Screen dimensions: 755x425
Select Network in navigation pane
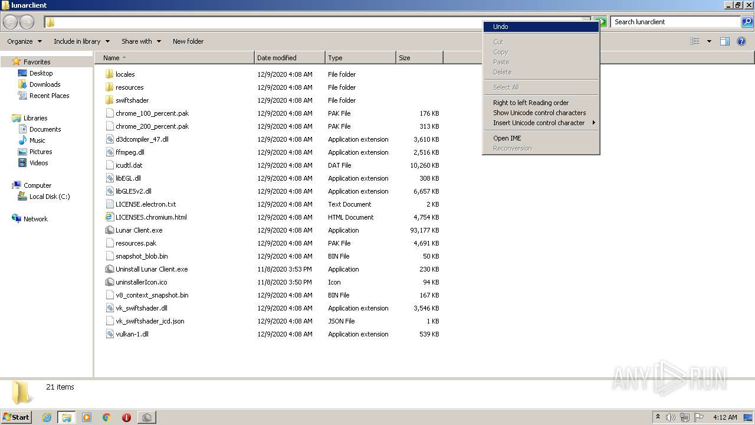(35, 219)
